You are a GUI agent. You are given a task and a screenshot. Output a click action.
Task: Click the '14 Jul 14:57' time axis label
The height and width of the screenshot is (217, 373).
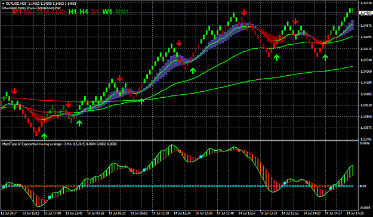[334, 213]
